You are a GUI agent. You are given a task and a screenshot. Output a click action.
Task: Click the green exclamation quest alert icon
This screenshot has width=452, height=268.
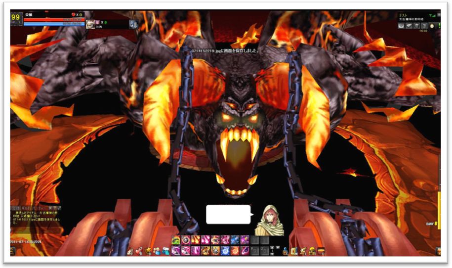click(x=440, y=26)
